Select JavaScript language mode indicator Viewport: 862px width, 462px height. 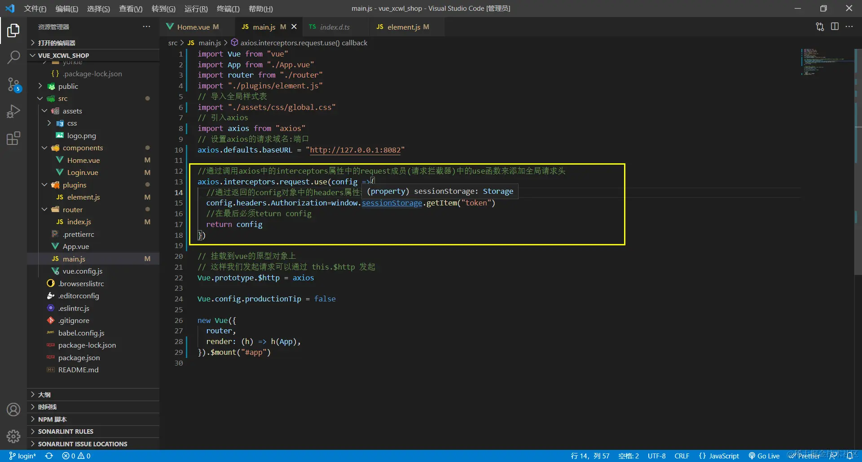coord(719,456)
